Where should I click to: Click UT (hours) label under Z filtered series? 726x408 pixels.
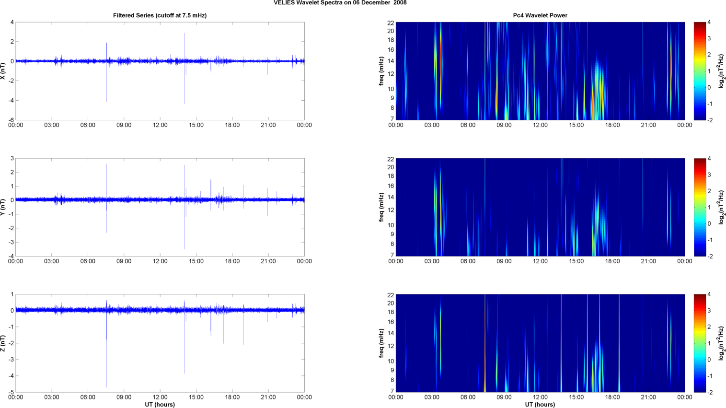160,405
